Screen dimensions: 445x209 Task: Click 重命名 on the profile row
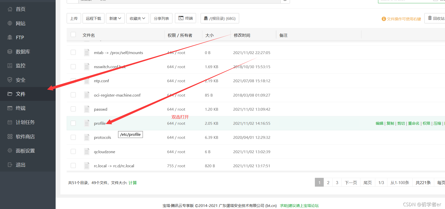click(414, 123)
